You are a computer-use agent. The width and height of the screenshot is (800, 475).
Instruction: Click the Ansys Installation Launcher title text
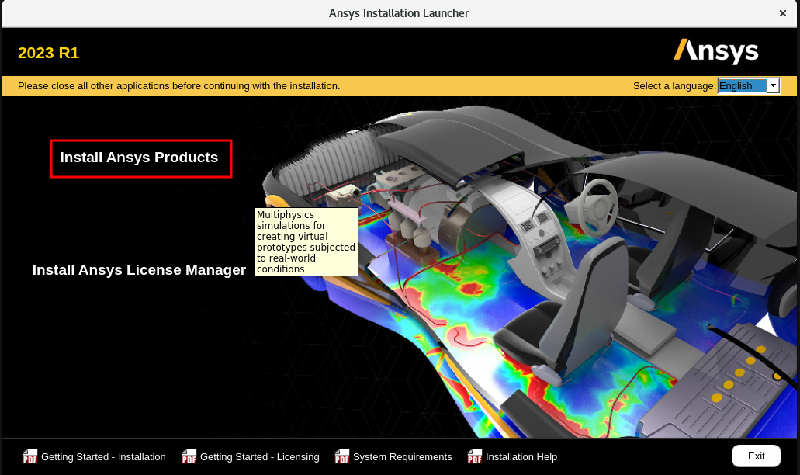pos(399,13)
